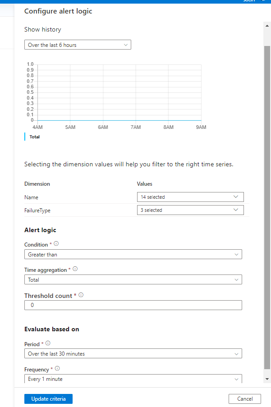Image resolution: width=271 pixels, height=407 pixels.
Task: Click the Time aggregation info icon
Action: [x=74, y=269]
